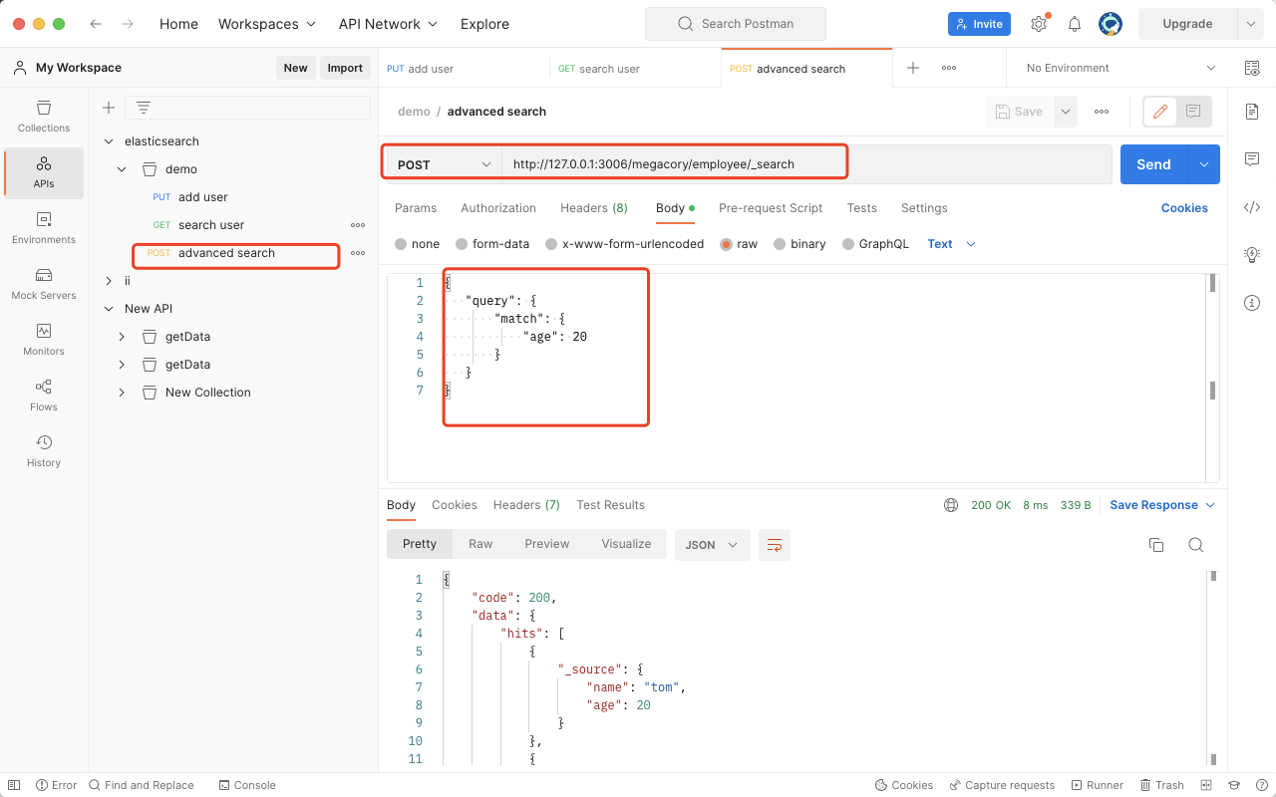This screenshot has width=1276, height=797.
Task: Open the No Environment dropdown
Action: point(1116,67)
